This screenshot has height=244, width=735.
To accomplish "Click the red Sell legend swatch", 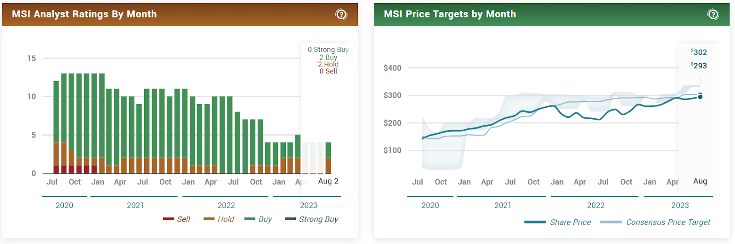I will tap(168, 219).
